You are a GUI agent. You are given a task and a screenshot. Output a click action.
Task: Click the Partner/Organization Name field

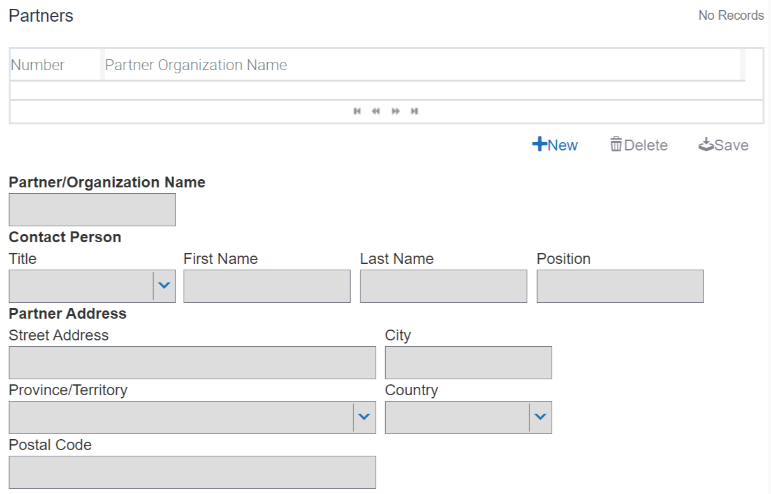(92, 210)
